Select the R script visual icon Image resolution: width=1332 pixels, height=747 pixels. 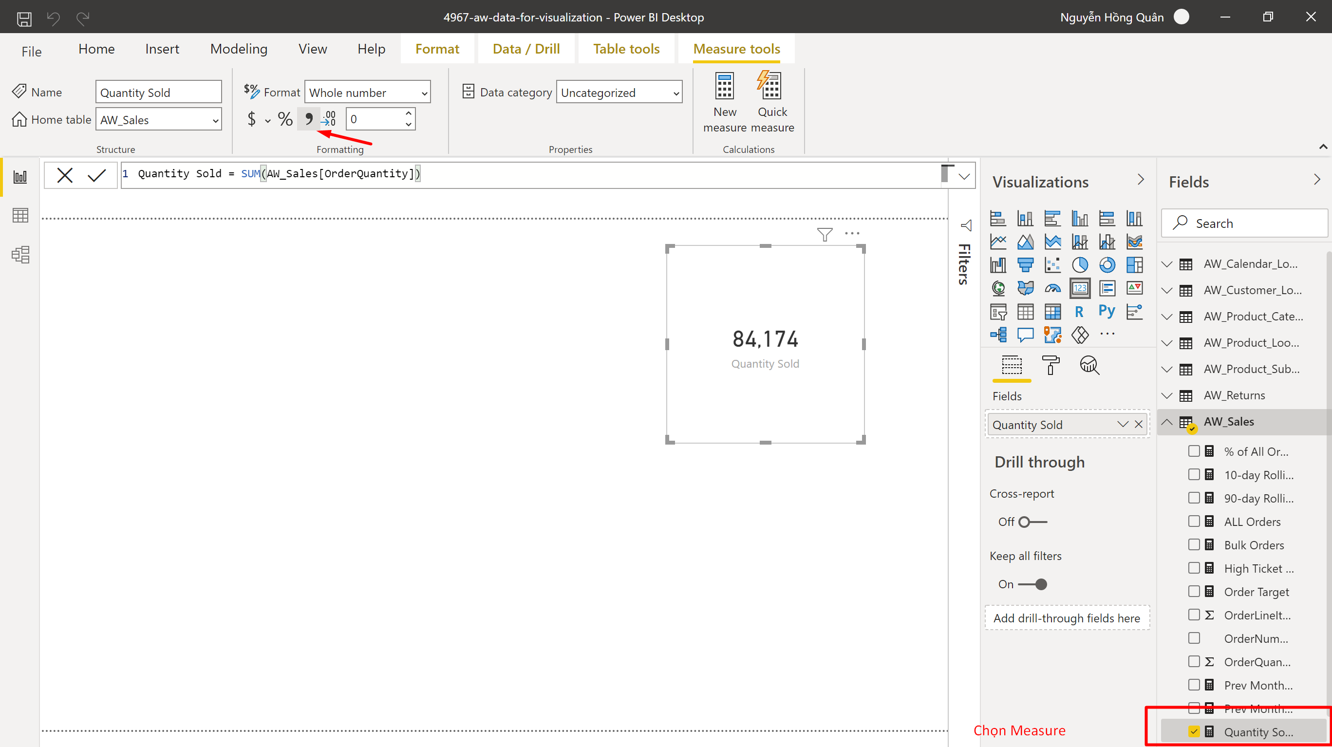coord(1080,312)
